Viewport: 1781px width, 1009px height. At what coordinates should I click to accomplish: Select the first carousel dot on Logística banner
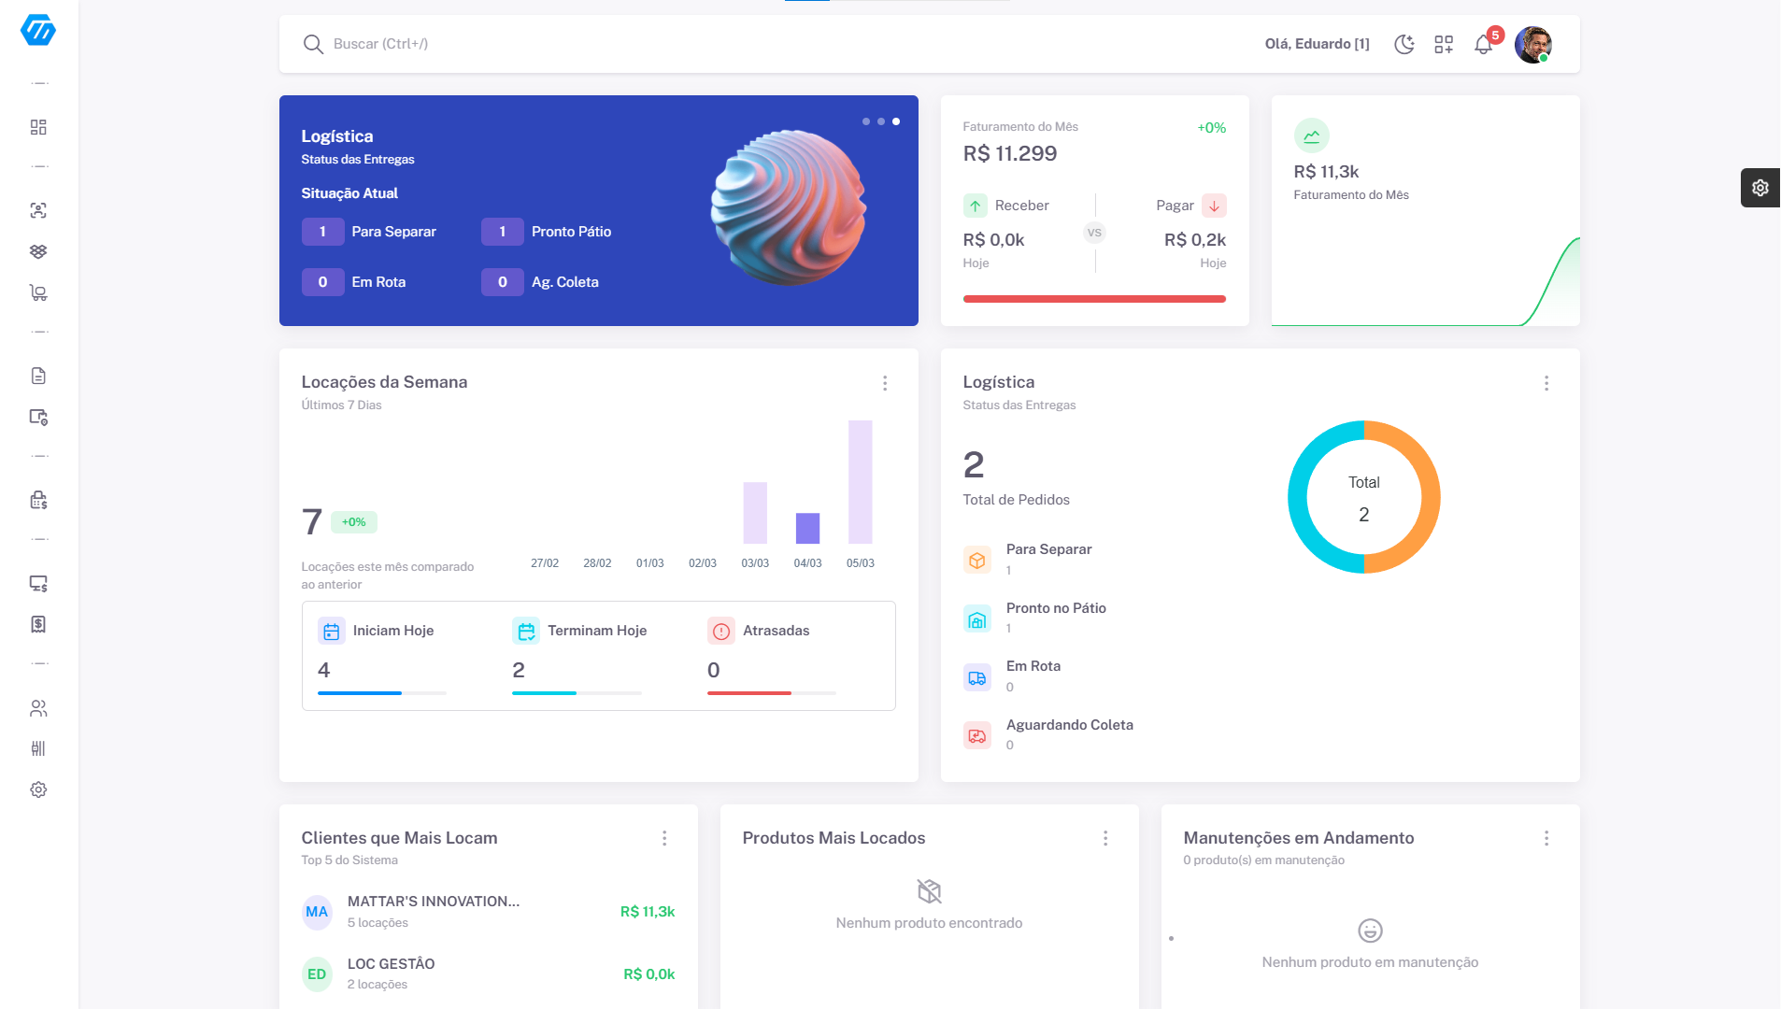866,121
